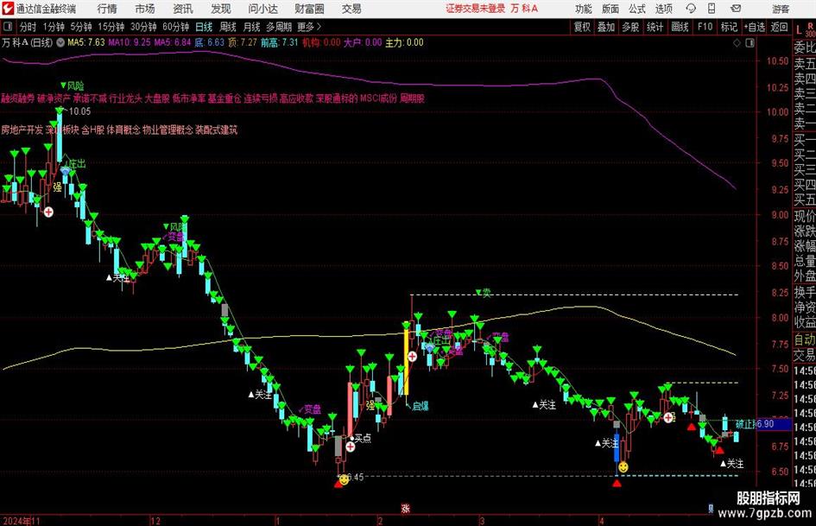Open 多周期 multi-period view
816x526 pixels.
click(279, 27)
